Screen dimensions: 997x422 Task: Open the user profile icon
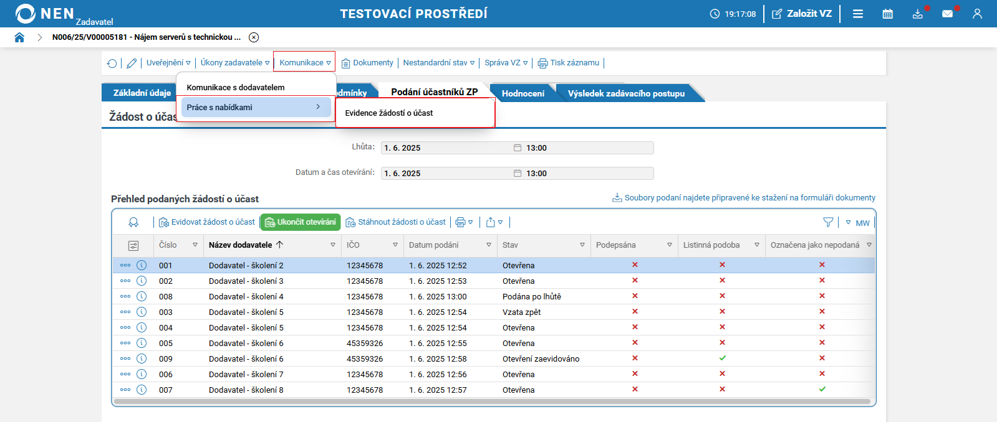point(977,14)
